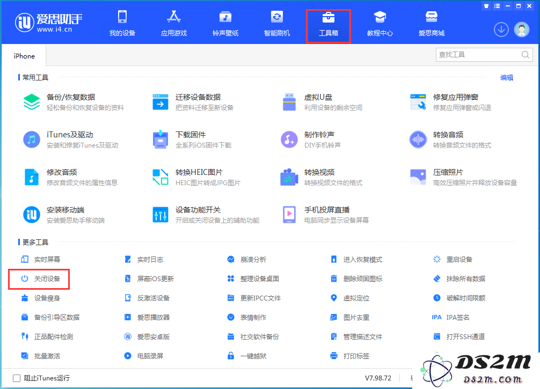Switch to the 我的设备 tab
Screen dimensions: 540x389
point(122,24)
